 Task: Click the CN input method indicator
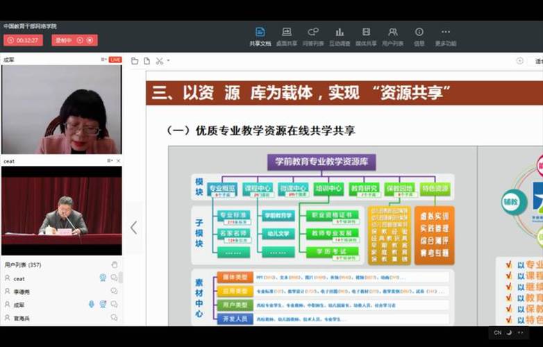coord(498,332)
